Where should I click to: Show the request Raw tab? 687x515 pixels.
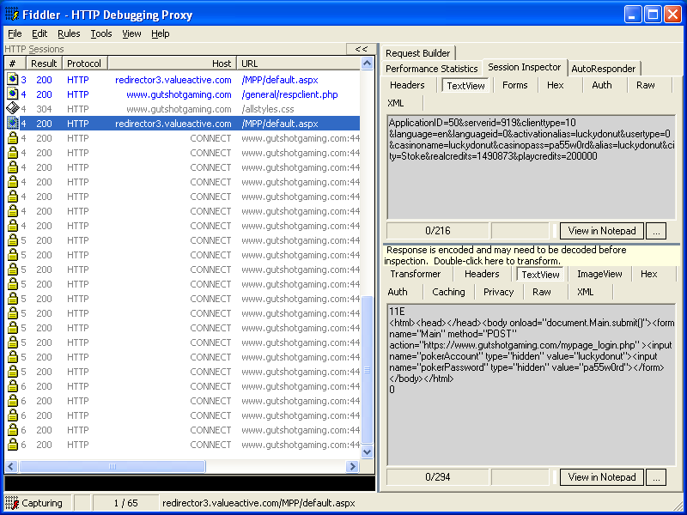click(x=646, y=85)
